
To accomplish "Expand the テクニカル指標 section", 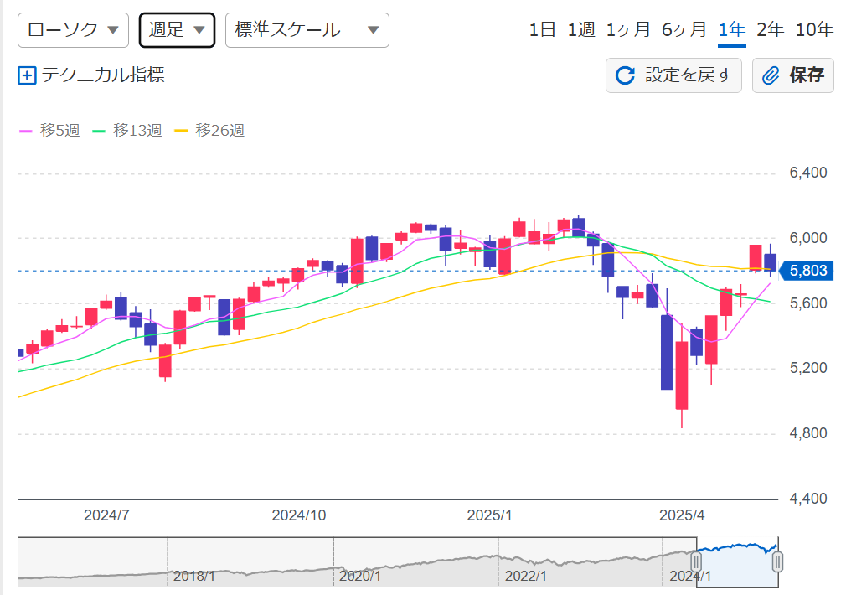I will point(91,75).
